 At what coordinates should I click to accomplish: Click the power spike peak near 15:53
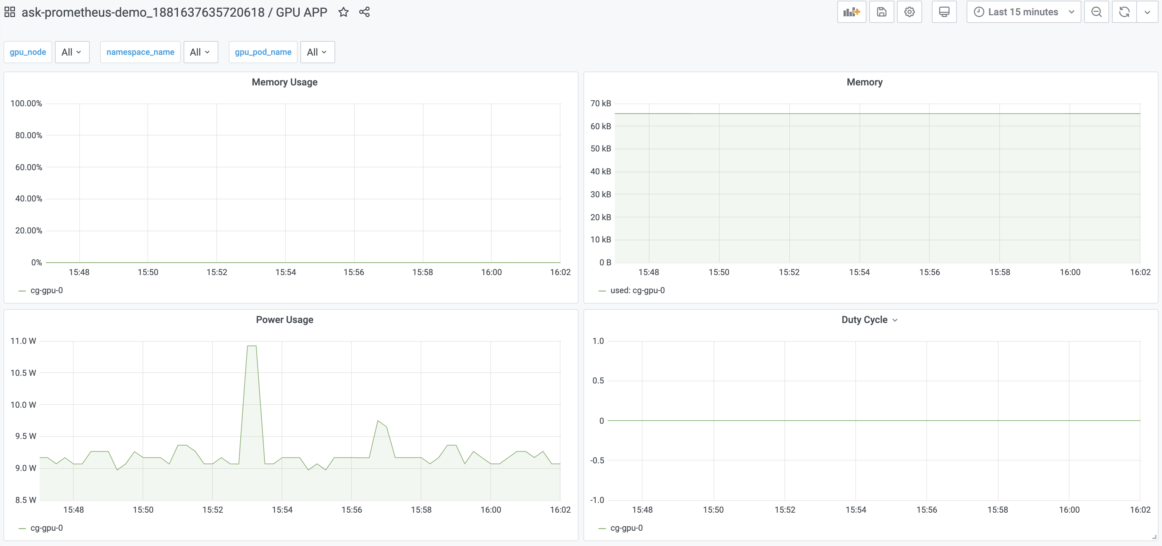point(252,346)
